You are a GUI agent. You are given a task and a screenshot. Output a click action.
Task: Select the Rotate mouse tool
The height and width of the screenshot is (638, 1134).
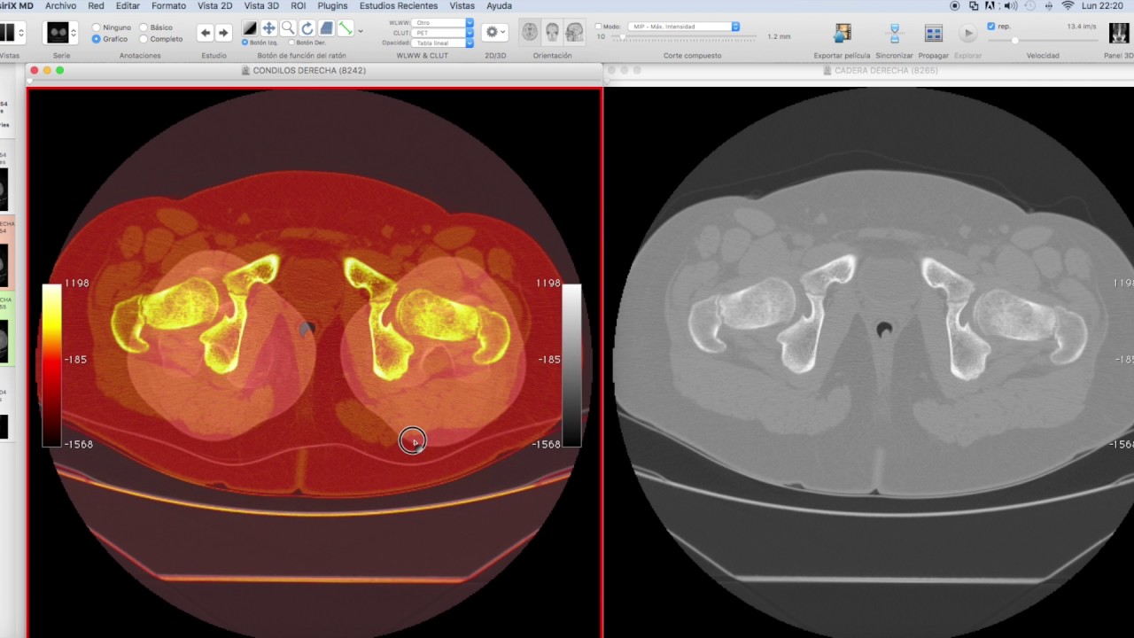307,29
